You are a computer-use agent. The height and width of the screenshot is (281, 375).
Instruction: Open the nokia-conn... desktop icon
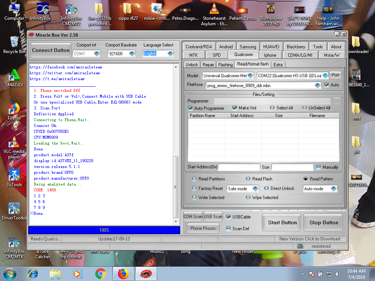point(157,11)
